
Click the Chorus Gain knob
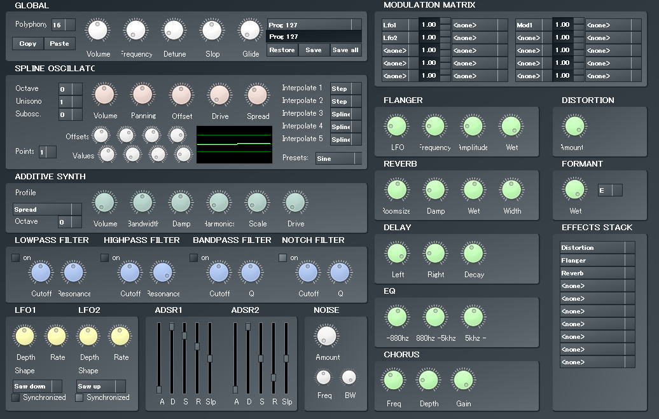(x=462, y=380)
